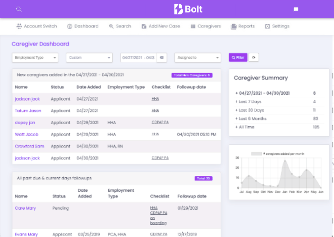
Task: Open the Assigned to dropdown
Action: [x=197, y=57]
